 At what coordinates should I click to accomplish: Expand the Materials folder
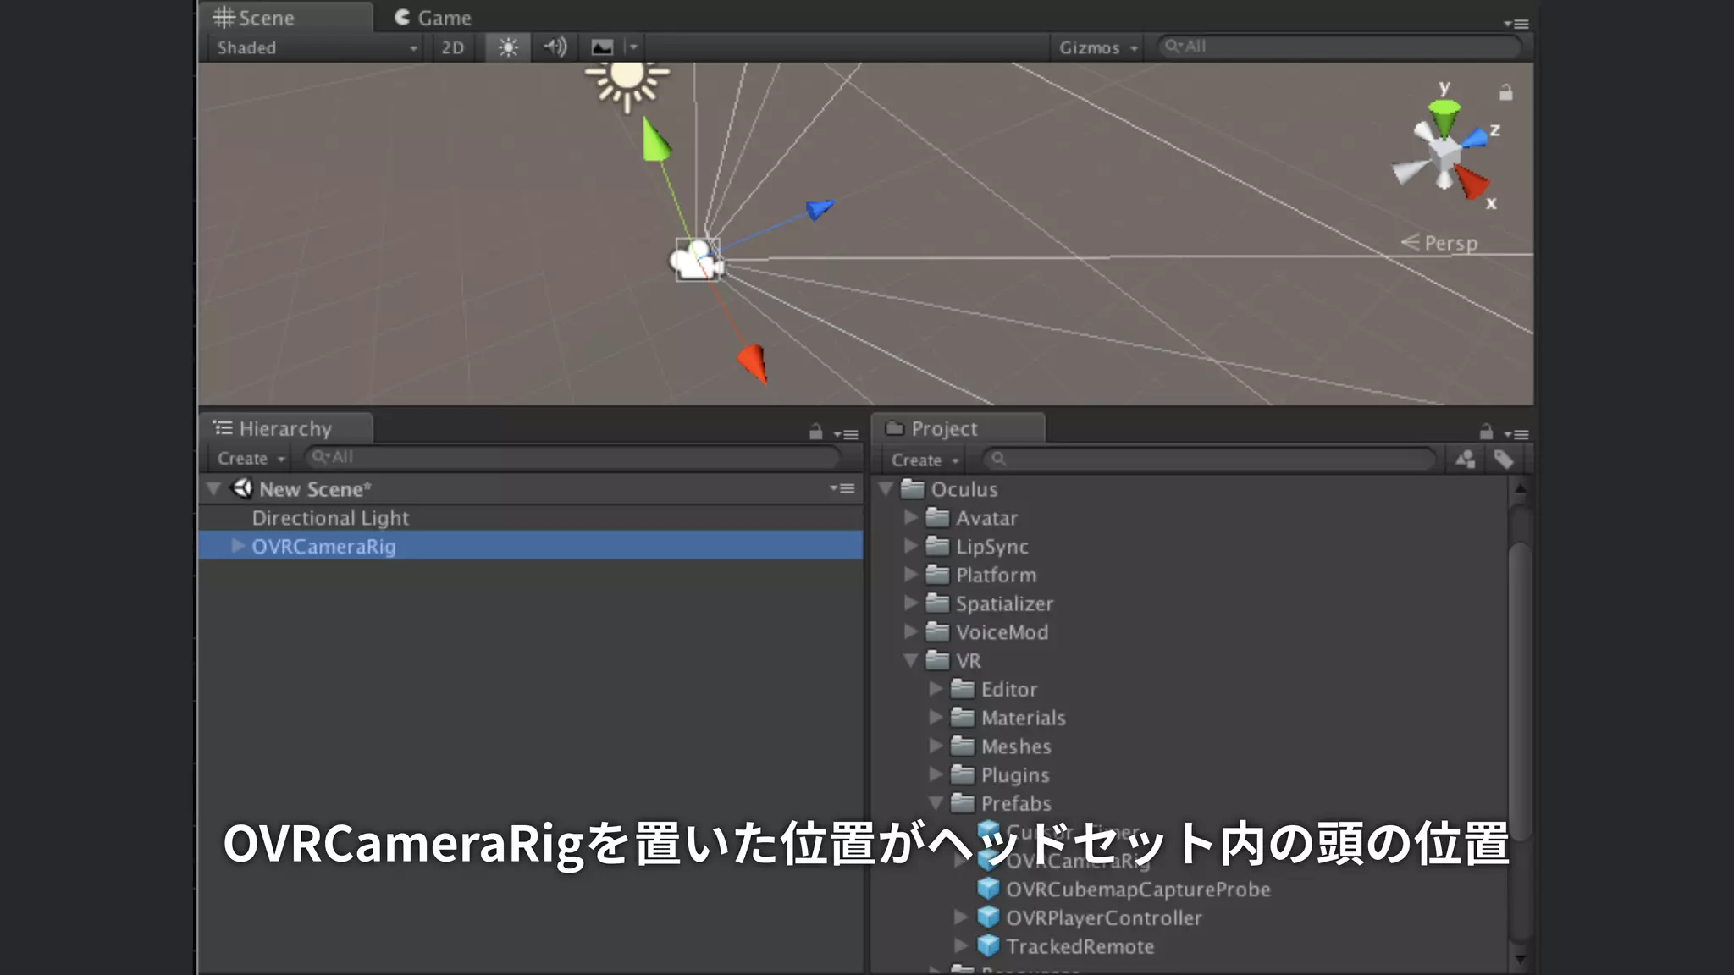pyautogui.click(x=936, y=718)
